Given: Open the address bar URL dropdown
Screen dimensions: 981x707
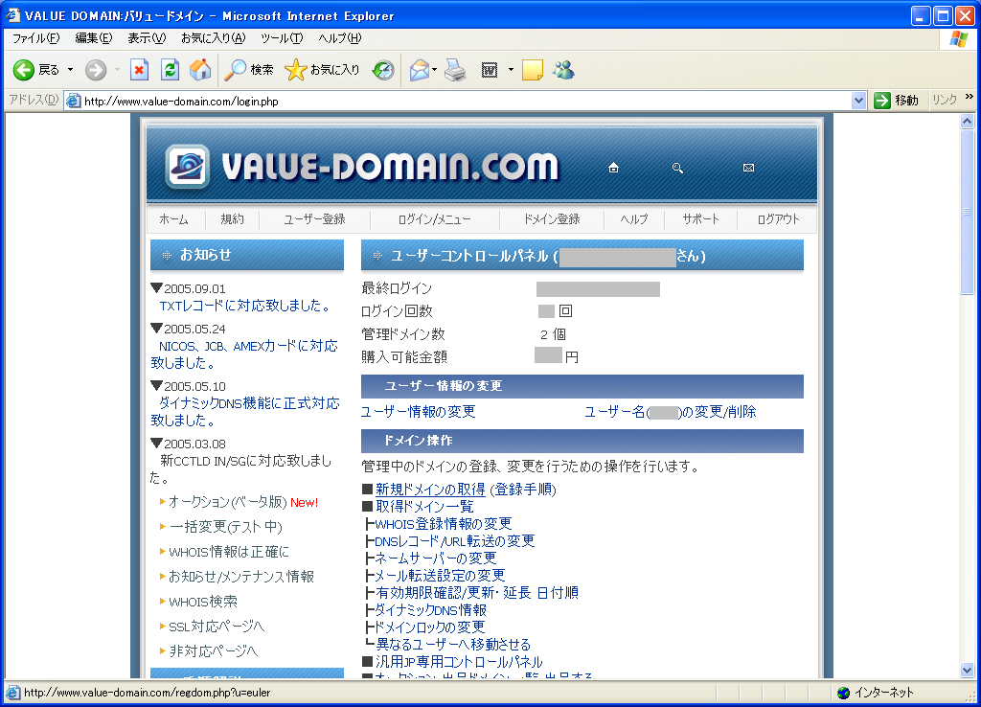Looking at the screenshot, I should point(858,100).
